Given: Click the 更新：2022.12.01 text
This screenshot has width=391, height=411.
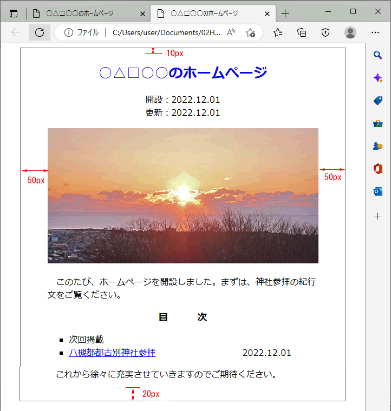Looking at the screenshot, I should (183, 112).
